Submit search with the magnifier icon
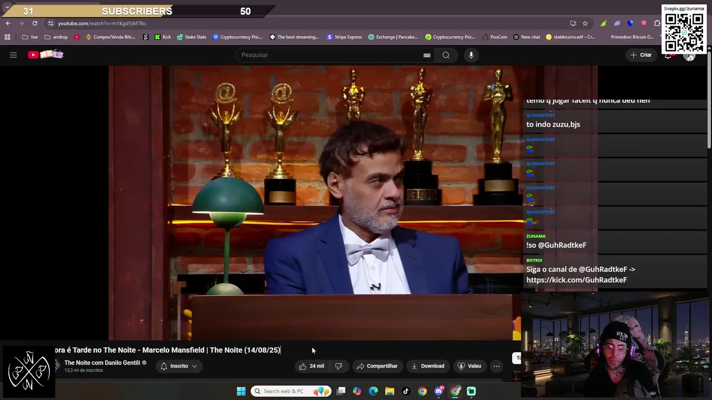This screenshot has height=400, width=712. click(x=446, y=55)
